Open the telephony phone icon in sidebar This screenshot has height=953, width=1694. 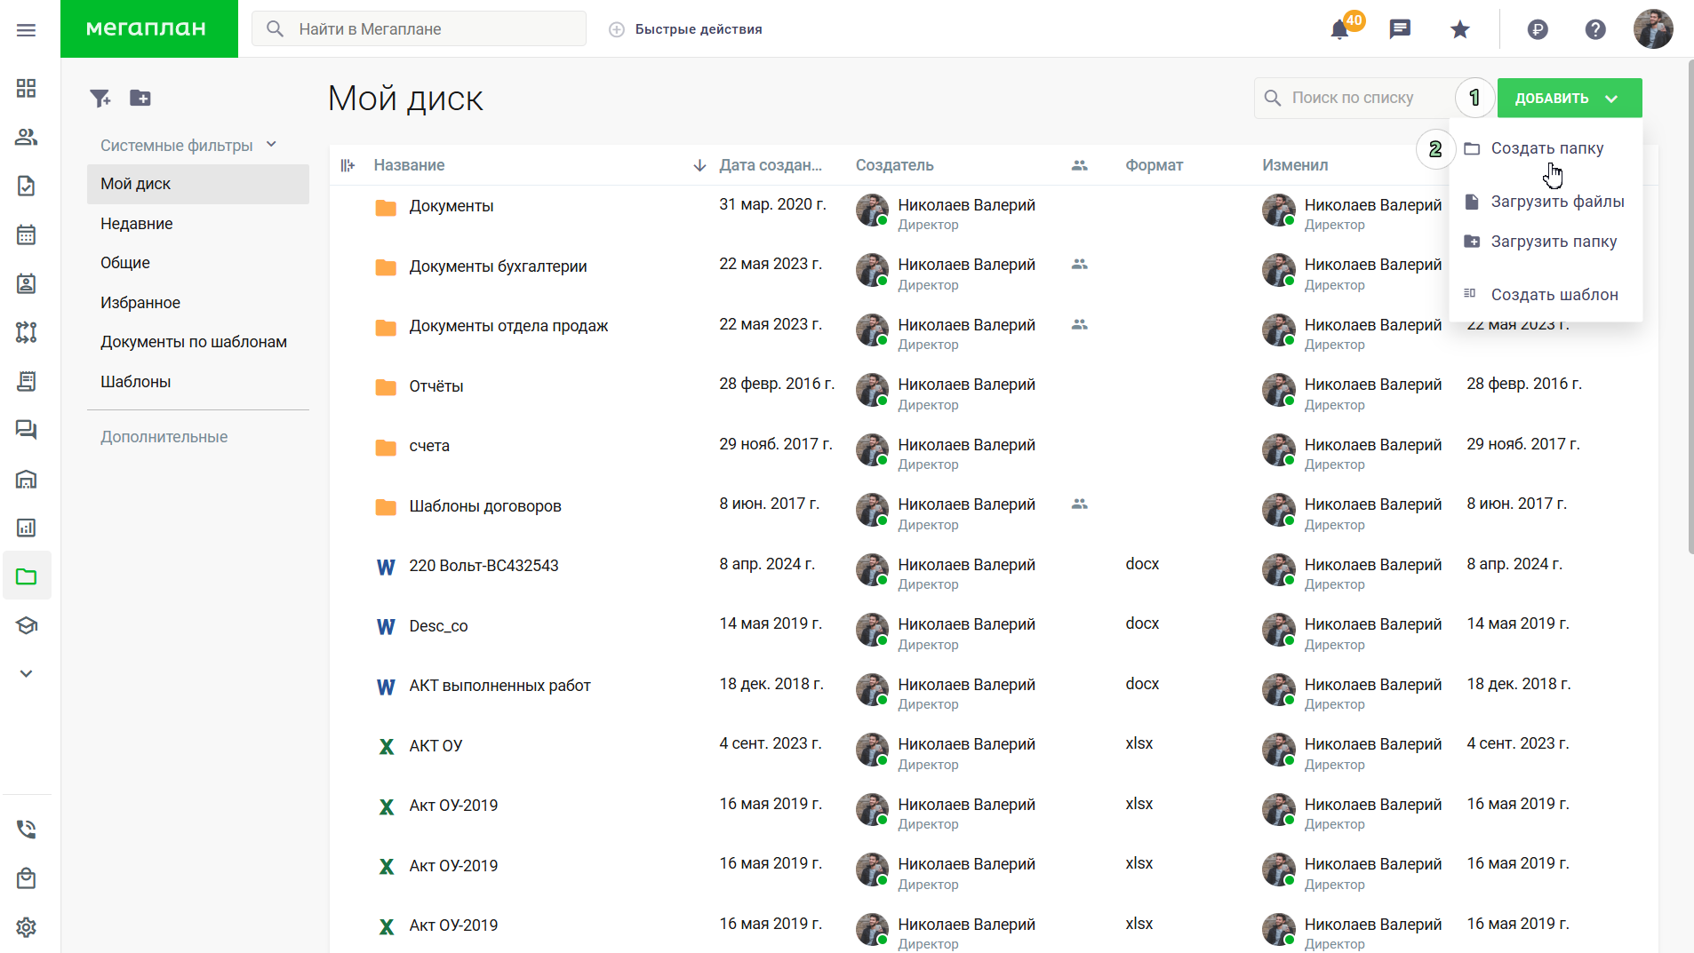click(26, 830)
